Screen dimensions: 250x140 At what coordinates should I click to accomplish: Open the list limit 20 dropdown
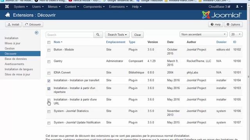[236, 35]
